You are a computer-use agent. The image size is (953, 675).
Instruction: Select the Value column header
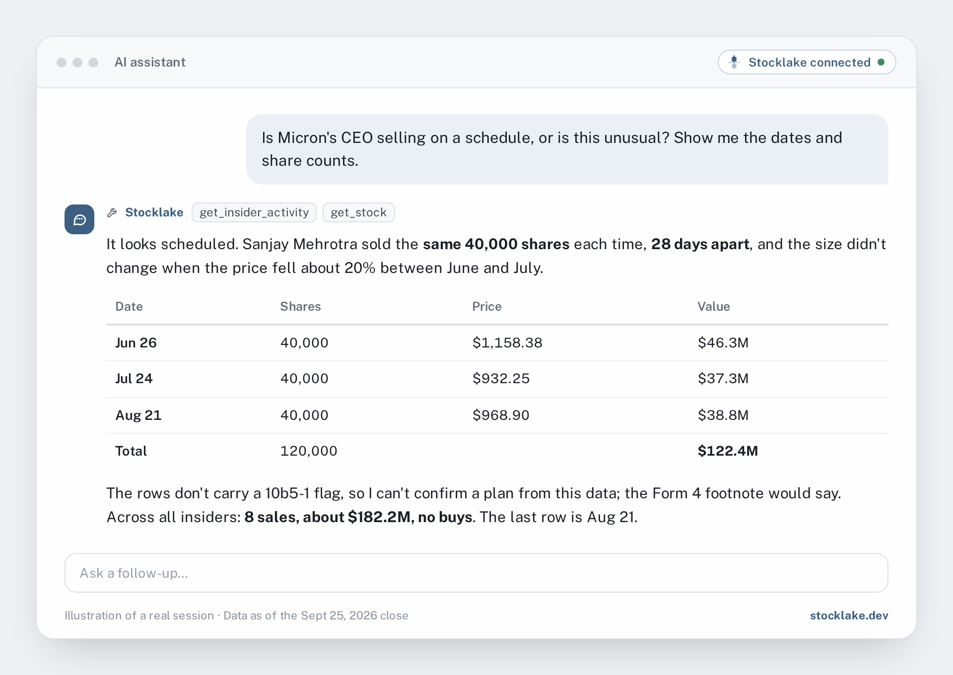(713, 306)
